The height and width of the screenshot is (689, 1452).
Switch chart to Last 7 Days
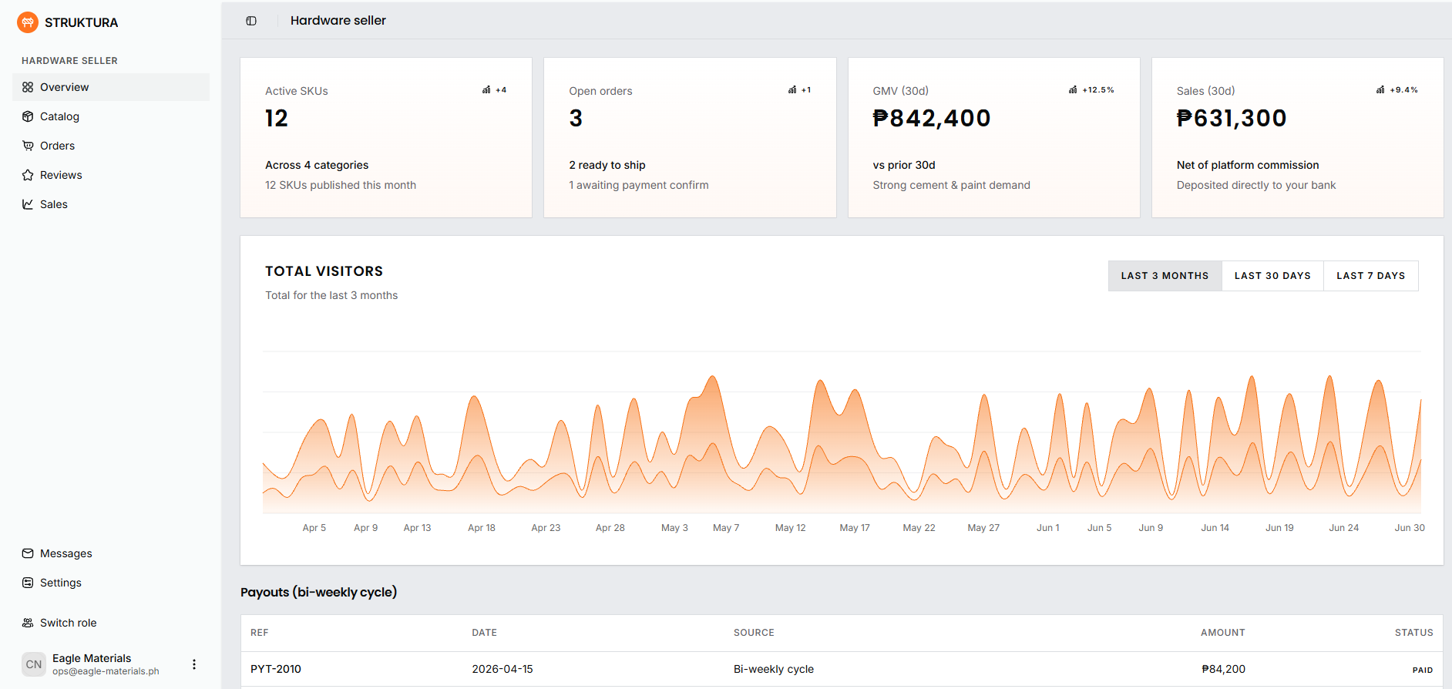1370,276
